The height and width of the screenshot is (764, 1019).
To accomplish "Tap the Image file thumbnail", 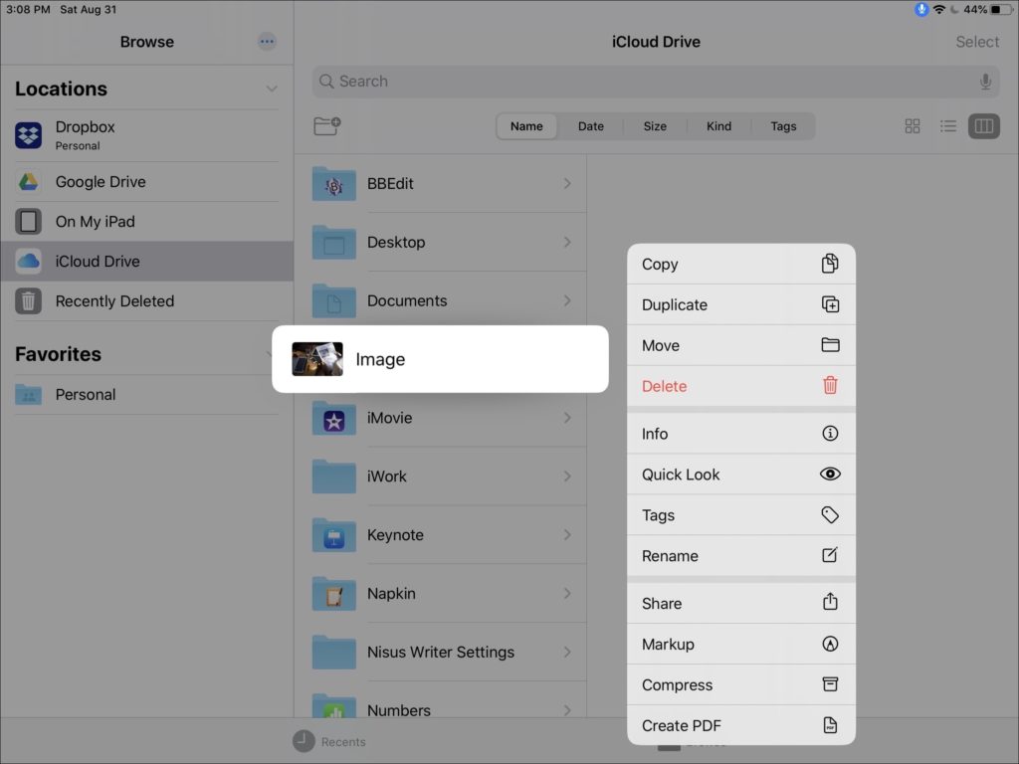I will (317, 359).
